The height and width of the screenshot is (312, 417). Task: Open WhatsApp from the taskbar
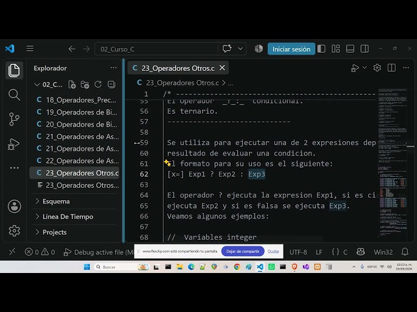click(x=272, y=267)
